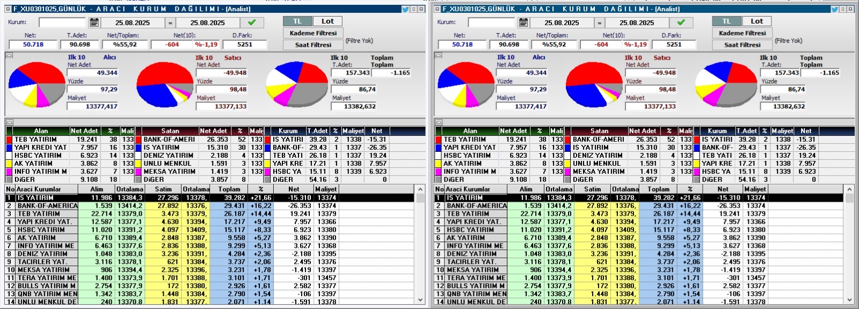Image resolution: width=859 pixels, height=309 pixels.
Task: Confirm dates with left window's green checkmark
Action: 252,23
